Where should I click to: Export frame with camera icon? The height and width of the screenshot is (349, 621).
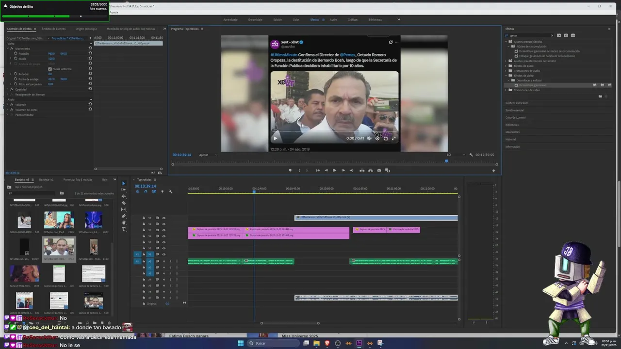pos(379,170)
